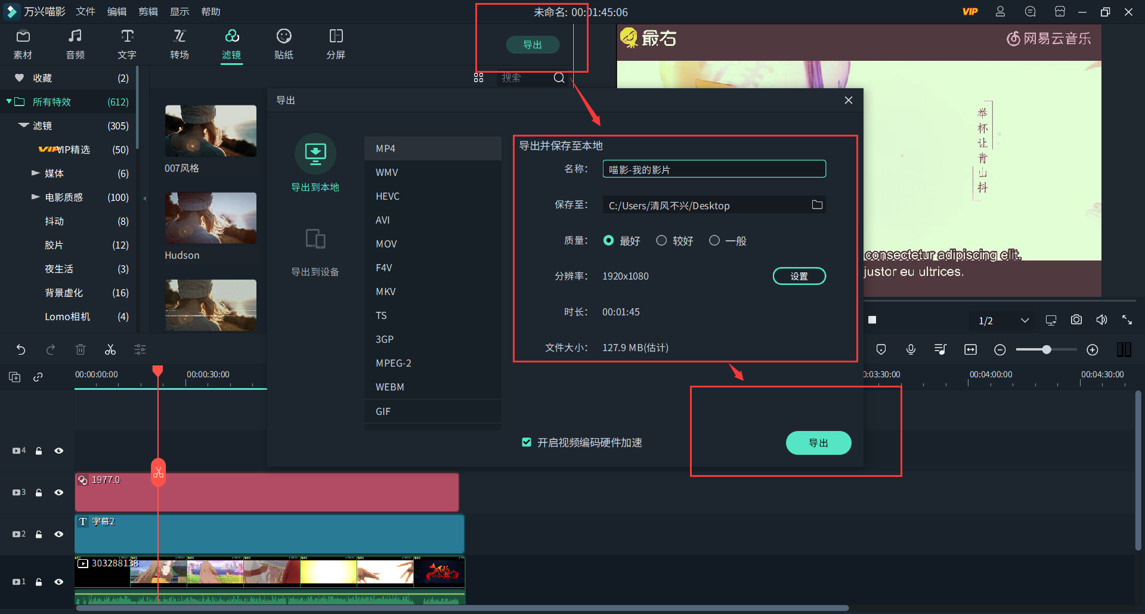Image resolution: width=1145 pixels, height=614 pixels.
Task: Click 设置 to configure resolution settings
Action: [x=799, y=275]
